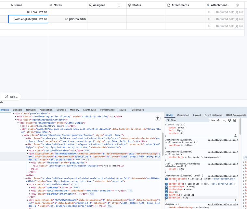The image size is (247, 209).
Task: Click the info icon in Attachment column header
Action: coord(237,5)
